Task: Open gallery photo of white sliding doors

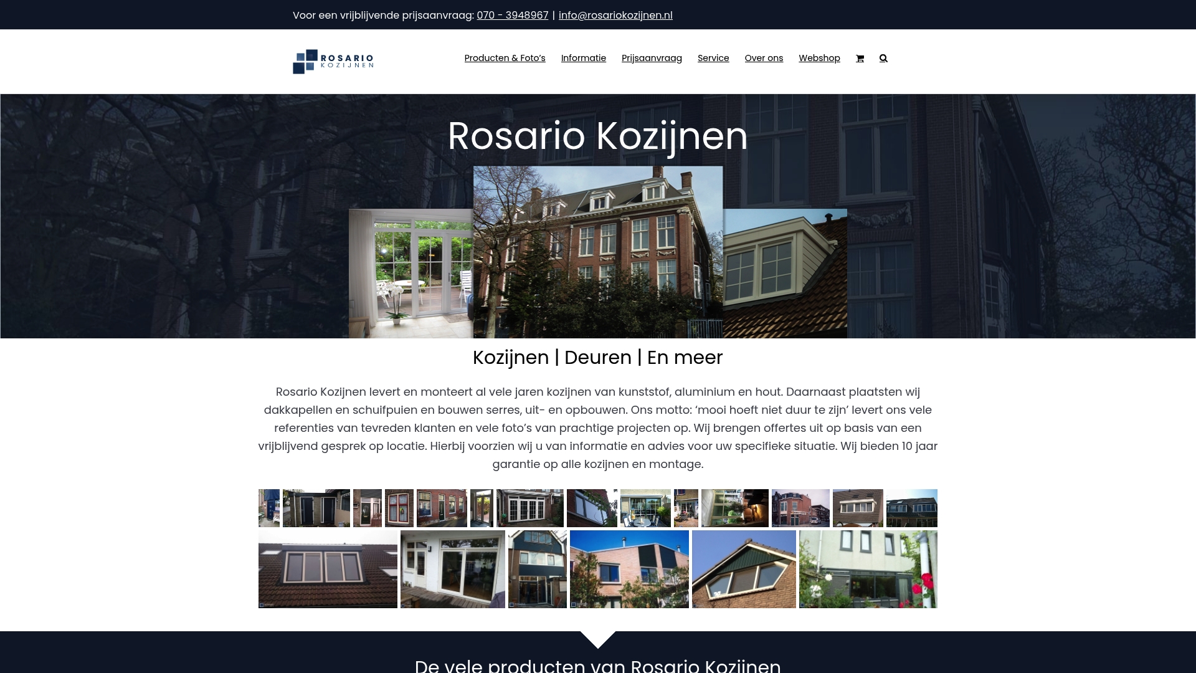Action: (x=453, y=569)
